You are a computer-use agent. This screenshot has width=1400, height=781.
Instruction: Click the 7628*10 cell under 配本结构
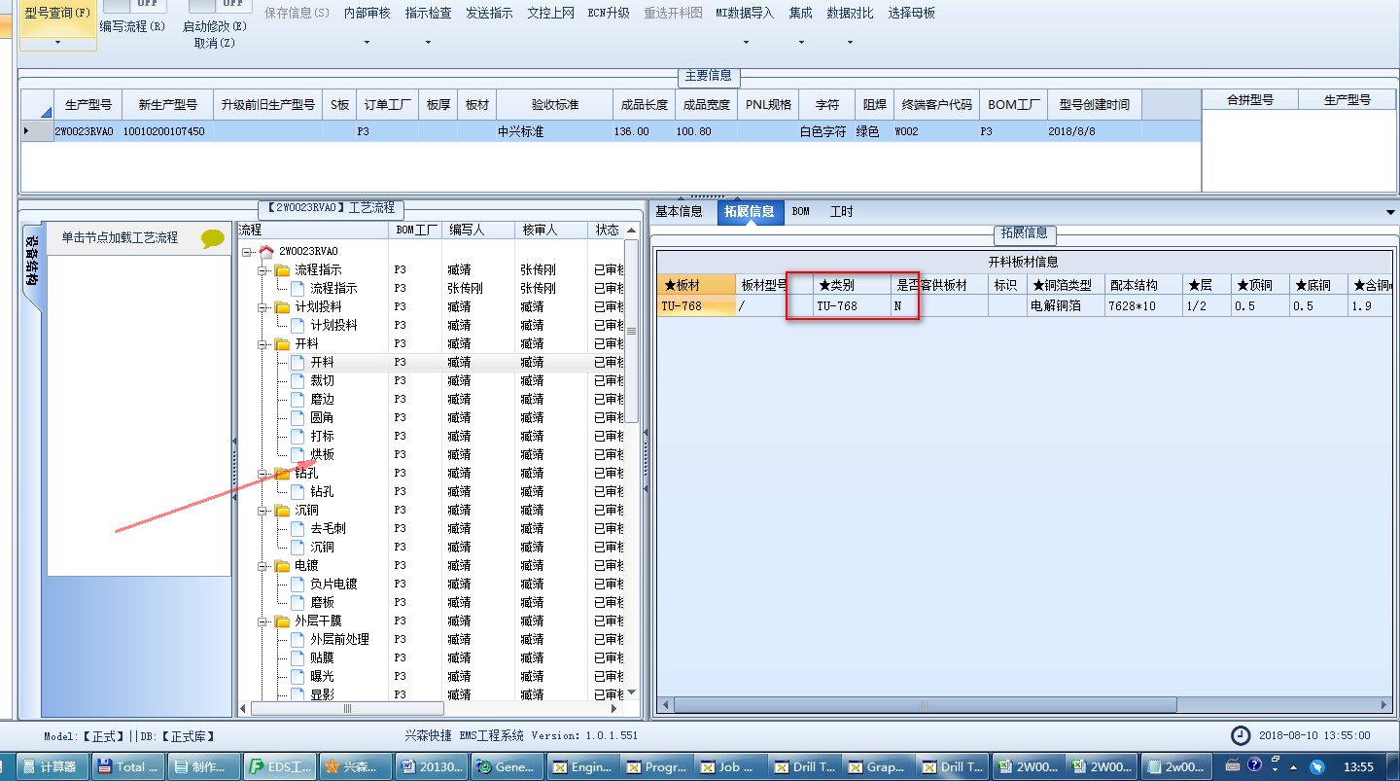click(1143, 305)
